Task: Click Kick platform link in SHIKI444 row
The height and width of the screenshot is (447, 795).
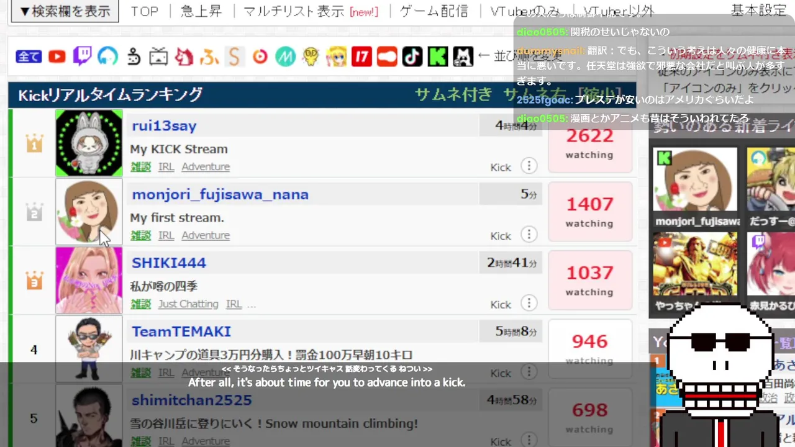Action: click(501, 304)
